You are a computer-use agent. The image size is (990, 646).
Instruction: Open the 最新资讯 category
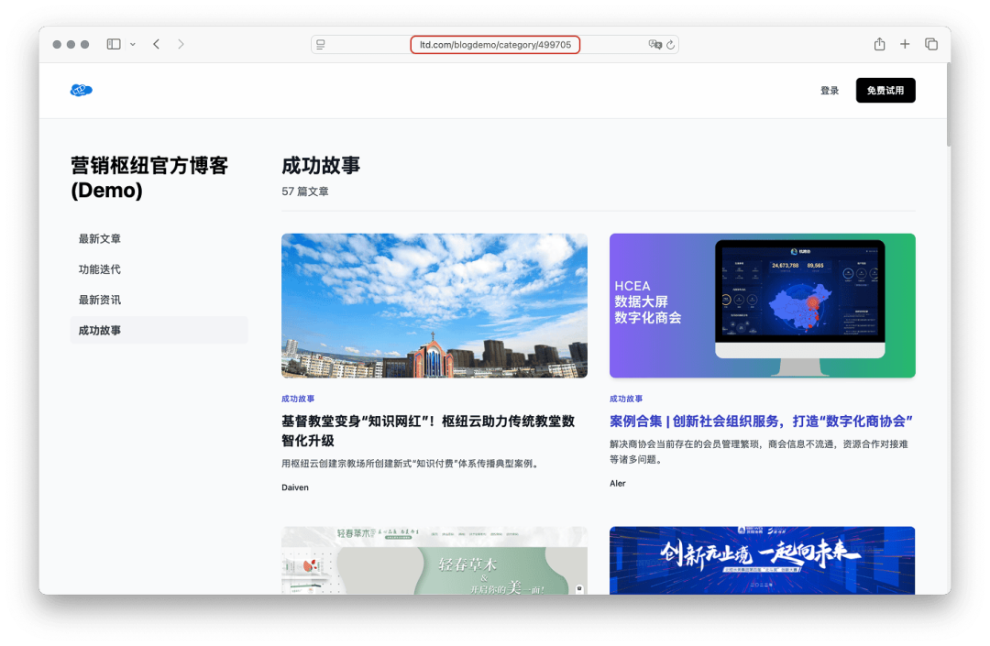[100, 300]
